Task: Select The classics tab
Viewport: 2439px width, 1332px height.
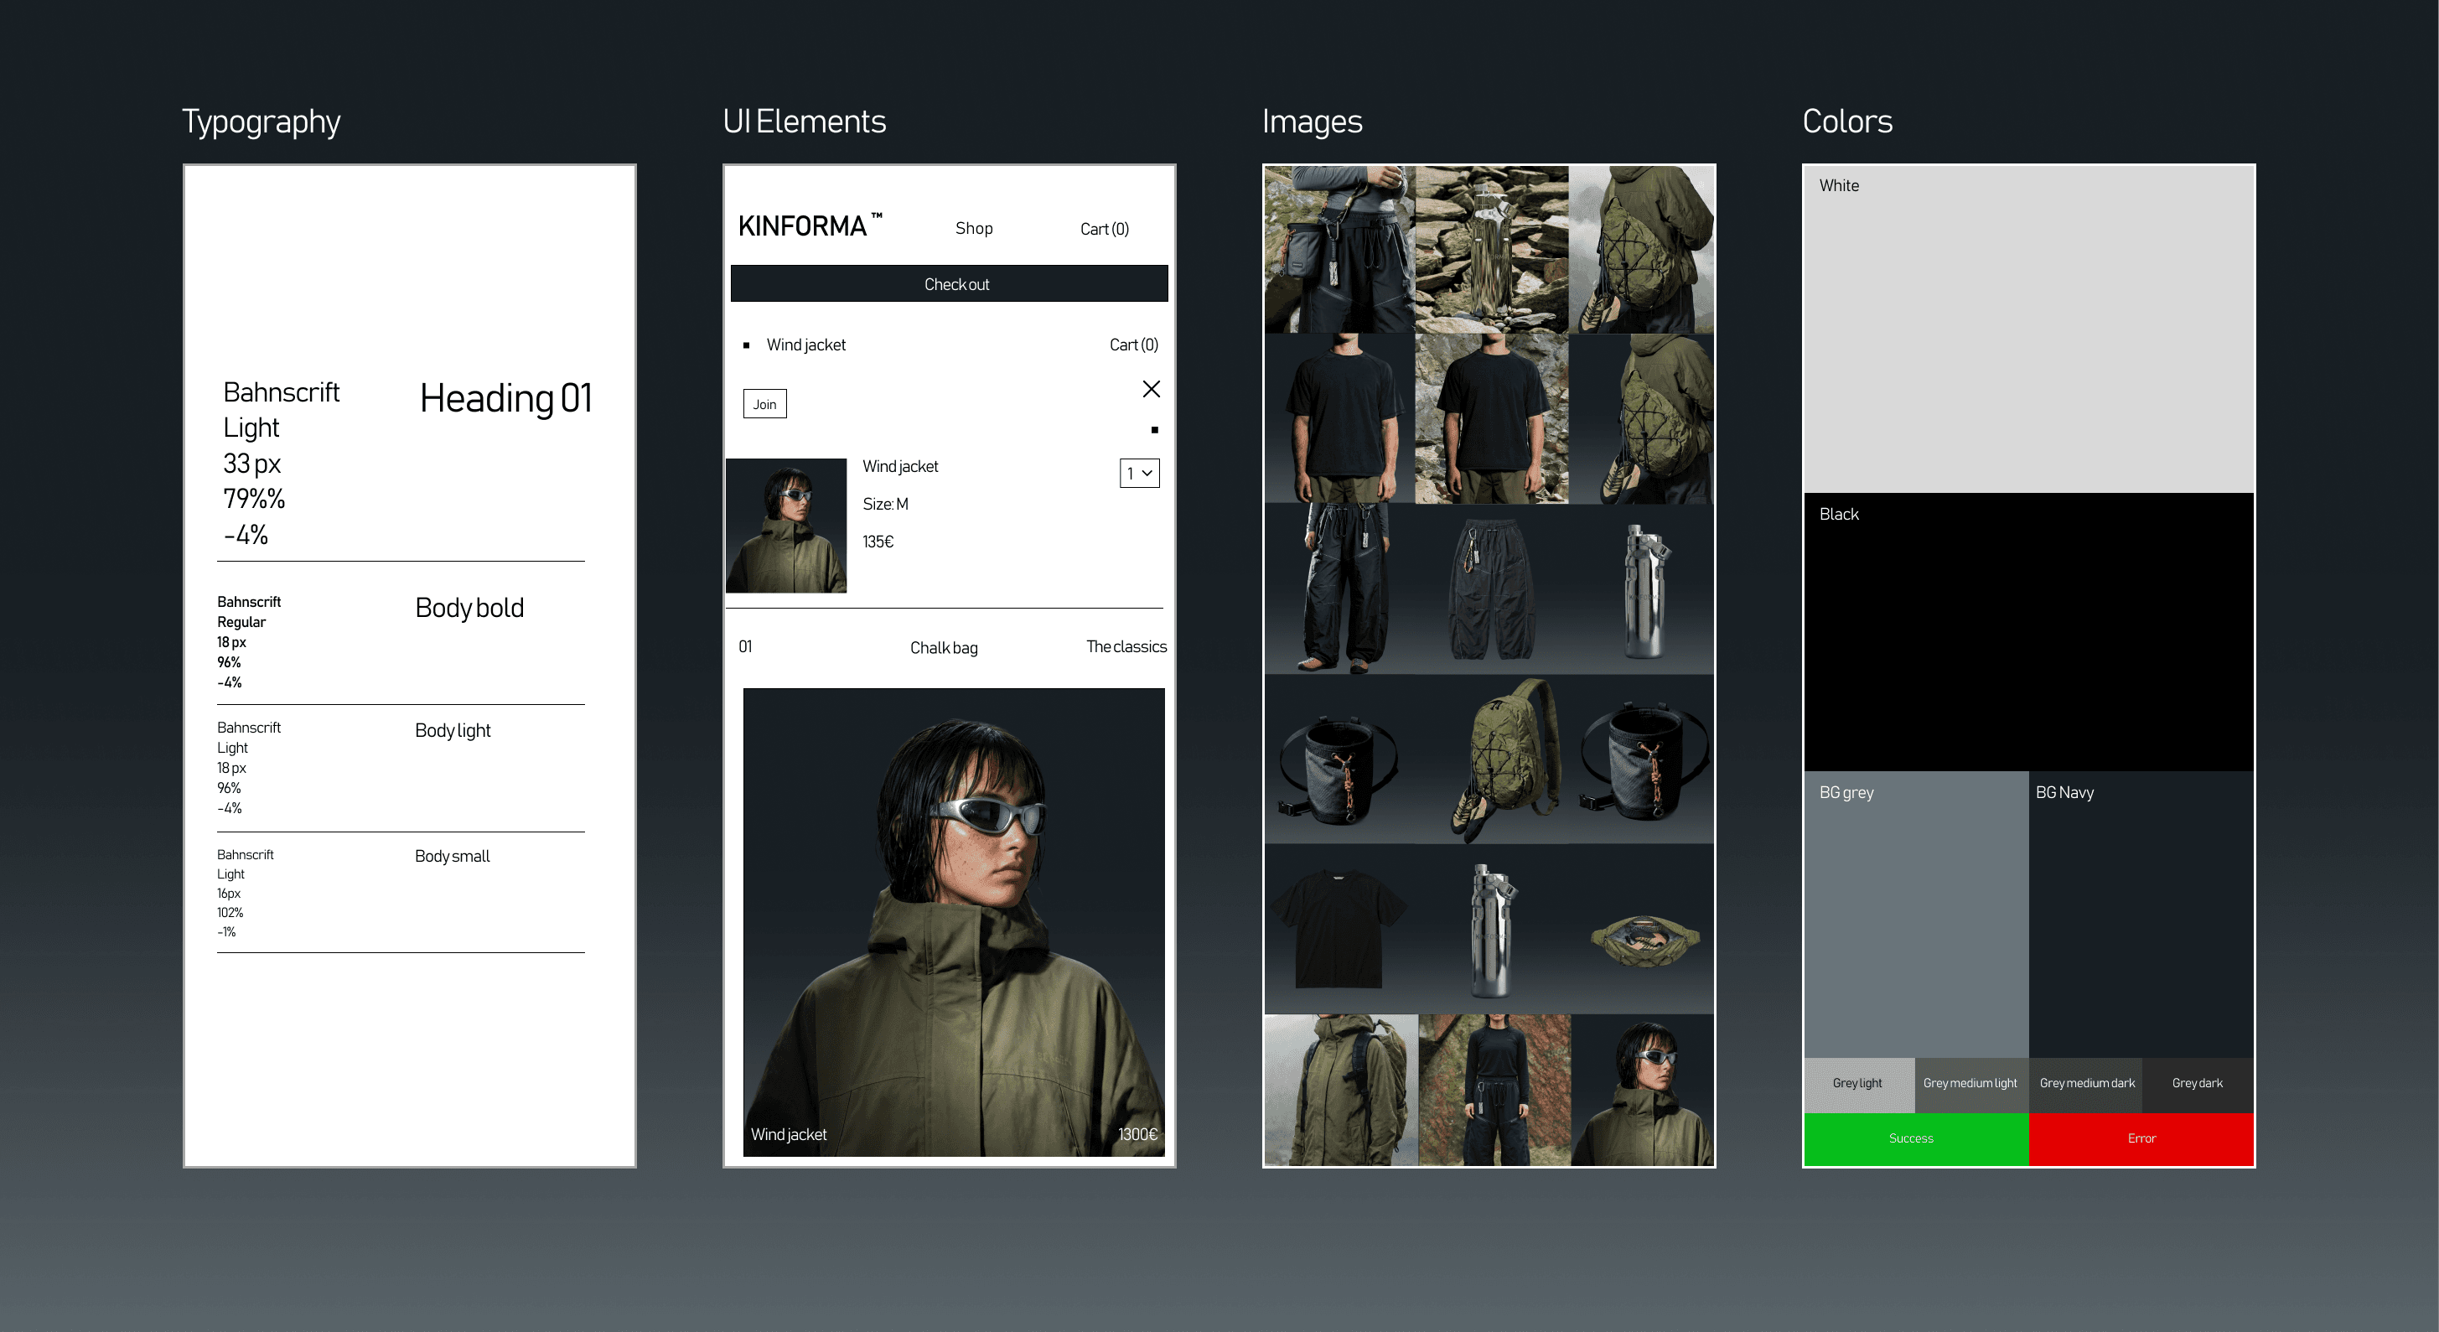Action: pos(1126,646)
